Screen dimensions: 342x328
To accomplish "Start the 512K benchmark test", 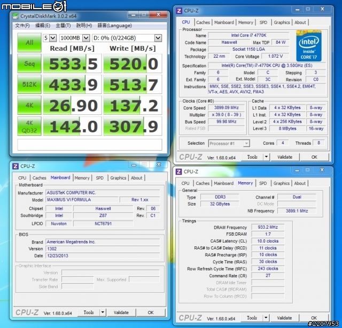I will [x=29, y=84].
